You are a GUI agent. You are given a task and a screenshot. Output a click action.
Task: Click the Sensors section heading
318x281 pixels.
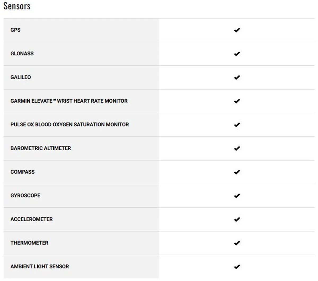tap(17, 6)
